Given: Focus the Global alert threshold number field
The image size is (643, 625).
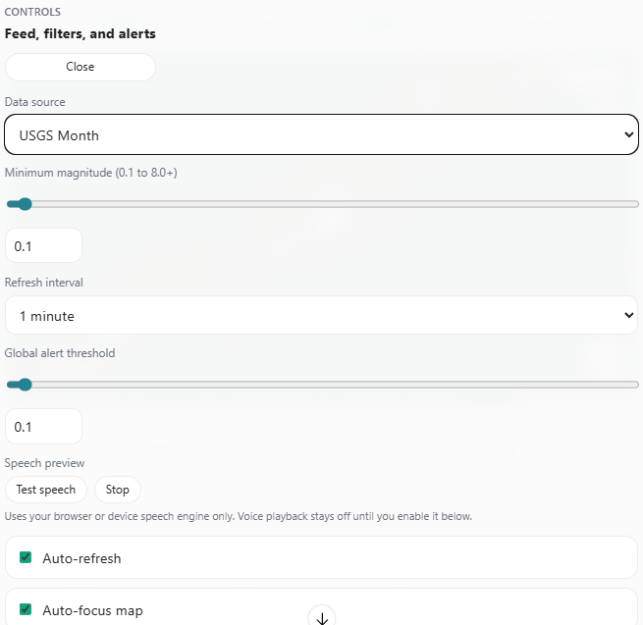Looking at the screenshot, I should [x=43, y=427].
